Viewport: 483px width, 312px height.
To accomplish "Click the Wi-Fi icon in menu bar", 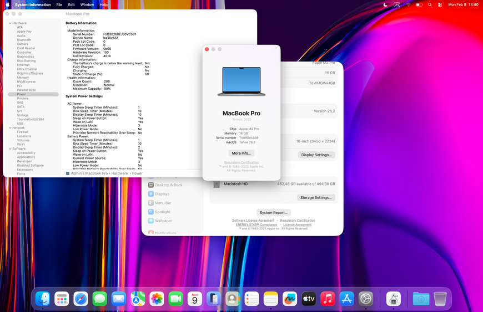I will click(x=408, y=4).
